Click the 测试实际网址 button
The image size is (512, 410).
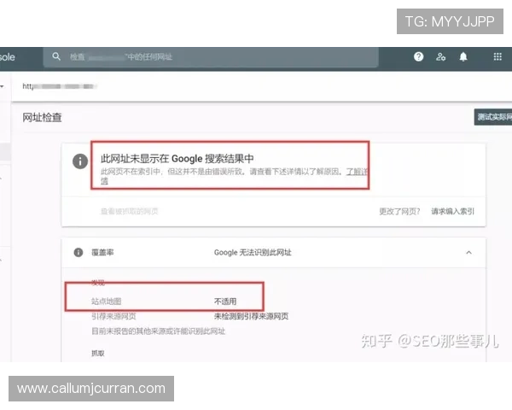coord(493,117)
